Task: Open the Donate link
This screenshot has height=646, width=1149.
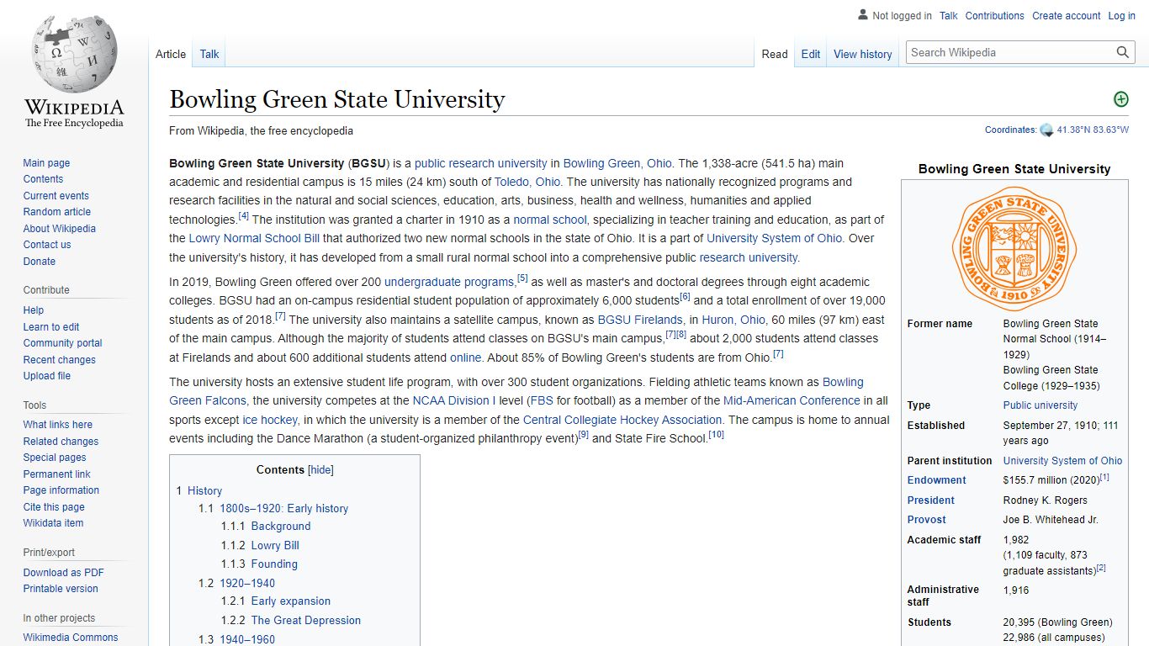Action: pos(39,262)
